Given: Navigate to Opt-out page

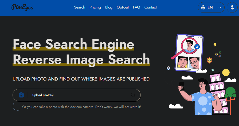Looking at the screenshot, I should click(x=123, y=7).
